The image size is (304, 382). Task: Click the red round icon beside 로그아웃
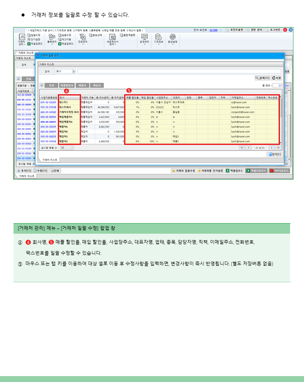click(x=285, y=30)
